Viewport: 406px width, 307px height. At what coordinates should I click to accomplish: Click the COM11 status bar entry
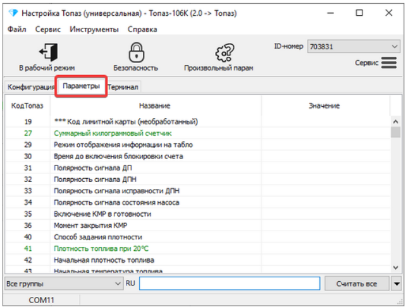(42, 300)
